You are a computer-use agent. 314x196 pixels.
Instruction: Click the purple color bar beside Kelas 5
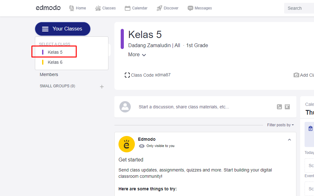click(43, 52)
